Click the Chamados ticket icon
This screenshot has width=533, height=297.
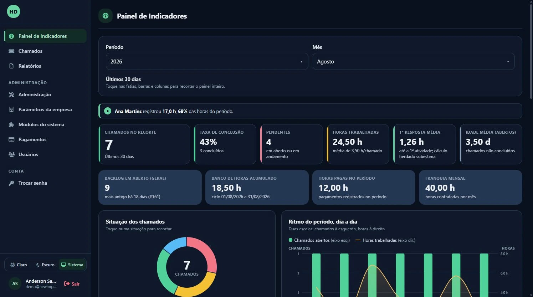click(x=11, y=51)
